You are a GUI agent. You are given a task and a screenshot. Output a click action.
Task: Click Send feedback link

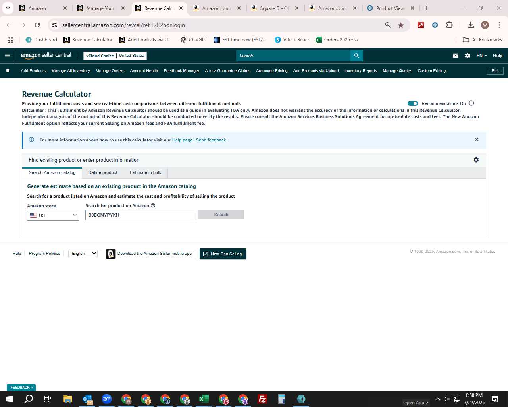211,140
